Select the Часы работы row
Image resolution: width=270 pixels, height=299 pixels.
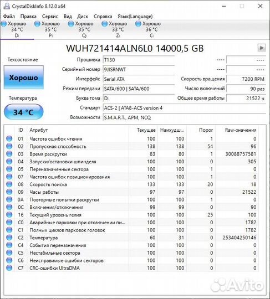click(131, 192)
